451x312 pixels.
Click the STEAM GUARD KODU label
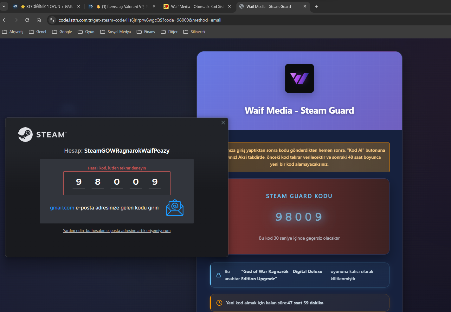[x=299, y=196]
